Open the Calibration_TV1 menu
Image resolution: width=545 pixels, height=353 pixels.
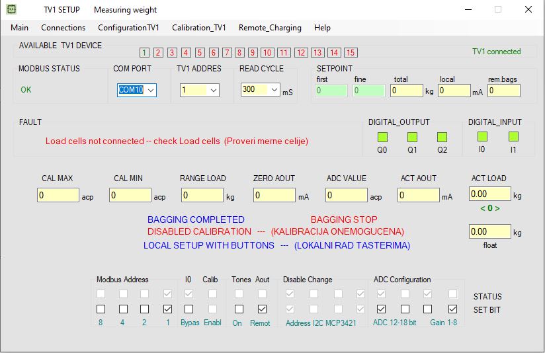point(199,28)
